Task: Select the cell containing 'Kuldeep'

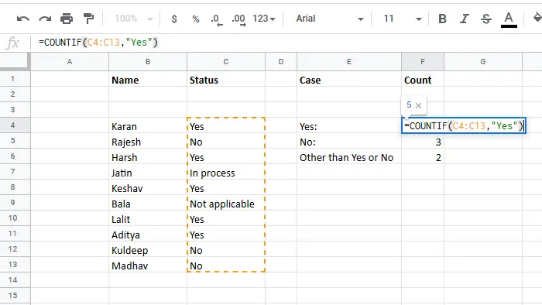Action: 148,250
